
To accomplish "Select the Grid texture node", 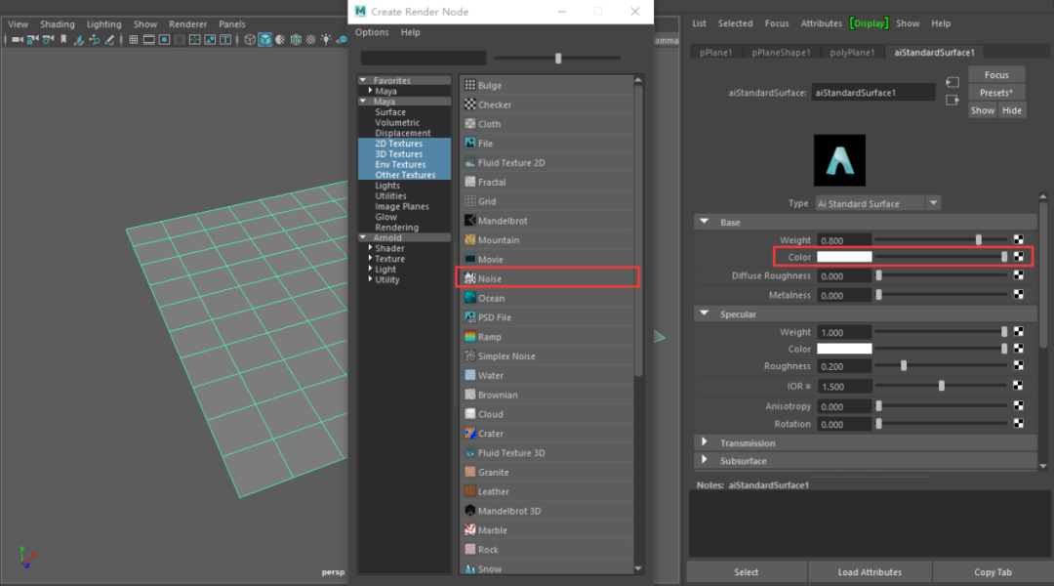I will (x=547, y=202).
